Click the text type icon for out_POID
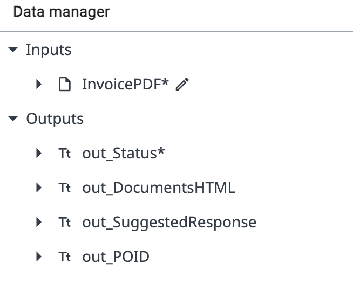Viewport: 353px width, 305px height. pos(65,257)
